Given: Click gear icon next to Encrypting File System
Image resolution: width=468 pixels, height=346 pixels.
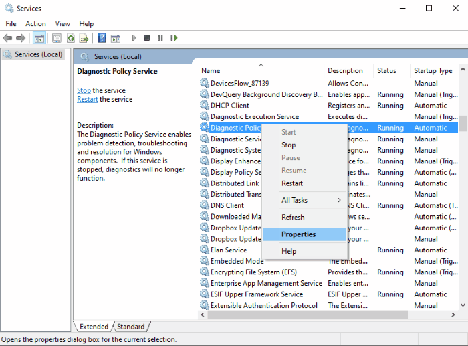Looking at the screenshot, I should (x=204, y=272).
